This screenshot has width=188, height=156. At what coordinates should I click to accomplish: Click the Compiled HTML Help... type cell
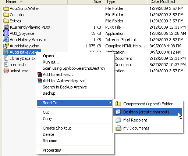coord(125,46)
